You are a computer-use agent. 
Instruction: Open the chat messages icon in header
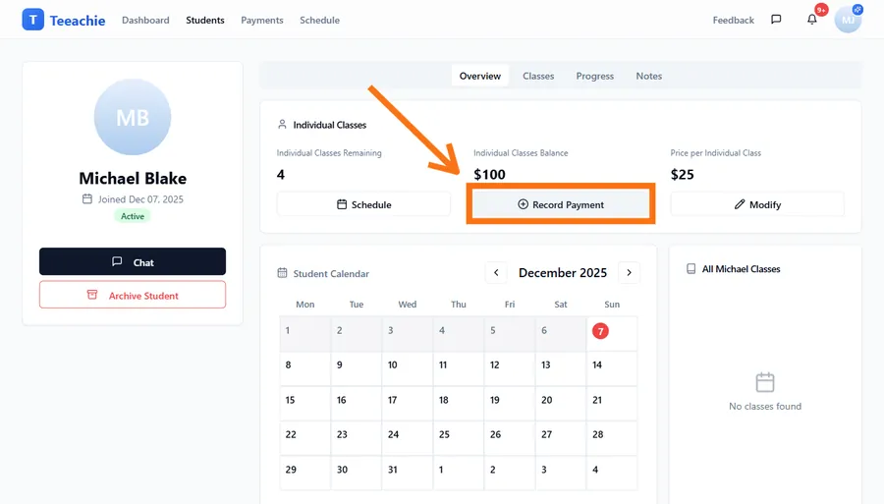coord(776,20)
